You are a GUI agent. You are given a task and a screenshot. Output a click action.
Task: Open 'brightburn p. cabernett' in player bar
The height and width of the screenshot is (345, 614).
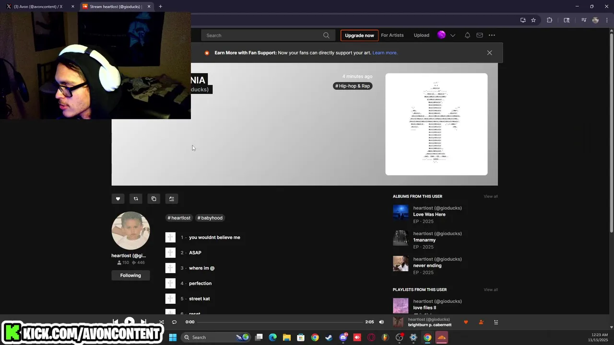(x=429, y=325)
